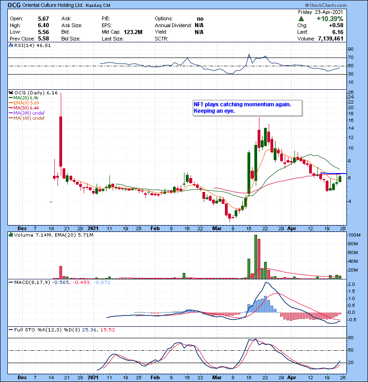
Task: Click the 'Nasdaq CM' exchange label
Action: 98,6
